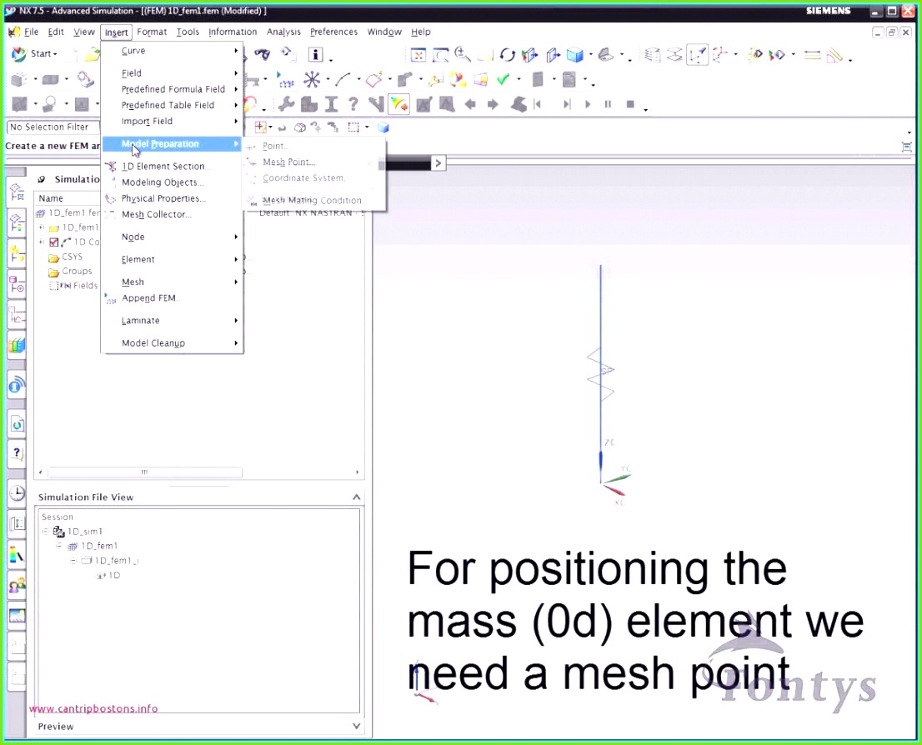Click the Pause animation button
This screenshot has height=745, width=922.
pyautogui.click(x=608, y=104)
